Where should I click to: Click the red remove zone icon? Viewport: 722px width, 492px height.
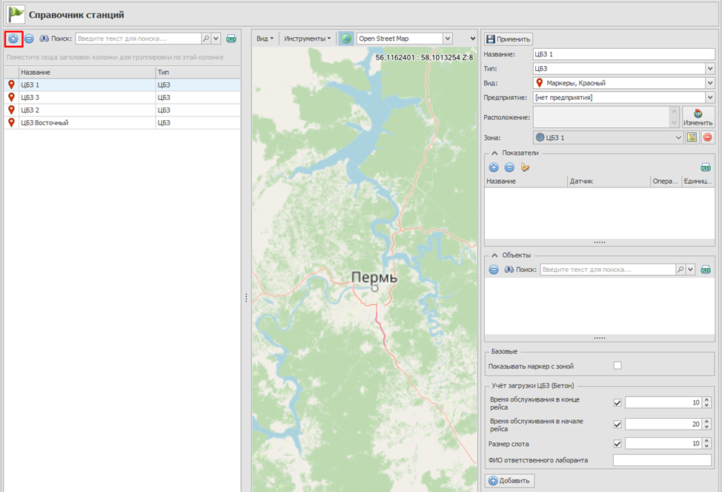point(707,137)
